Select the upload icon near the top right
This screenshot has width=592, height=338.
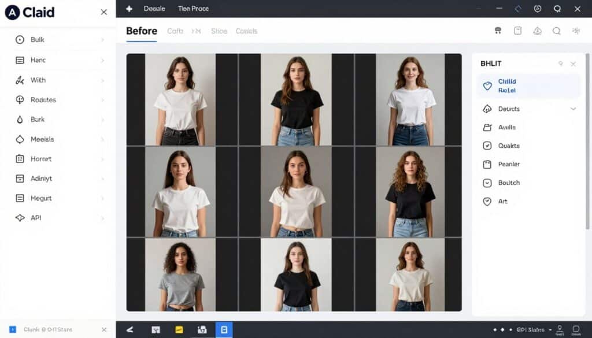click(537, 31)
